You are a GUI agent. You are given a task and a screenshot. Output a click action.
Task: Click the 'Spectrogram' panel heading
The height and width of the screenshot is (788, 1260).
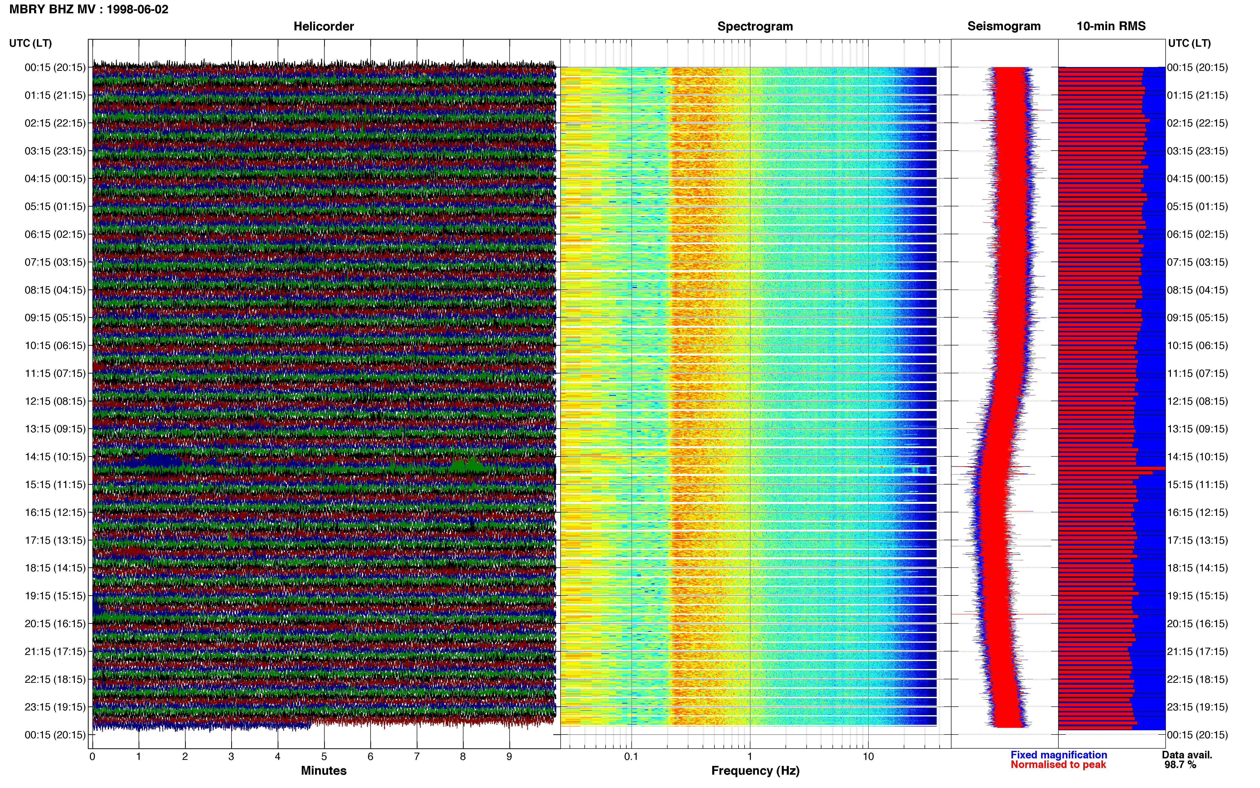click(755, 26)
